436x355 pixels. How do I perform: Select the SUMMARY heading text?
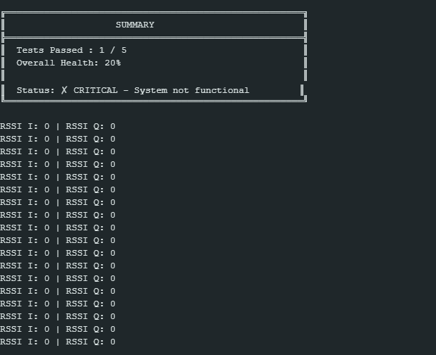pos(135,25)
